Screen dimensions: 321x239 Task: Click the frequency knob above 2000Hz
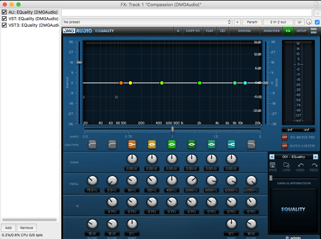[192, 181]
